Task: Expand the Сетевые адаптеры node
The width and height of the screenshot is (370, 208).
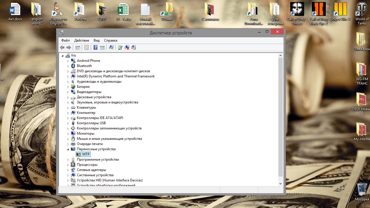Action: click(68, 170)
